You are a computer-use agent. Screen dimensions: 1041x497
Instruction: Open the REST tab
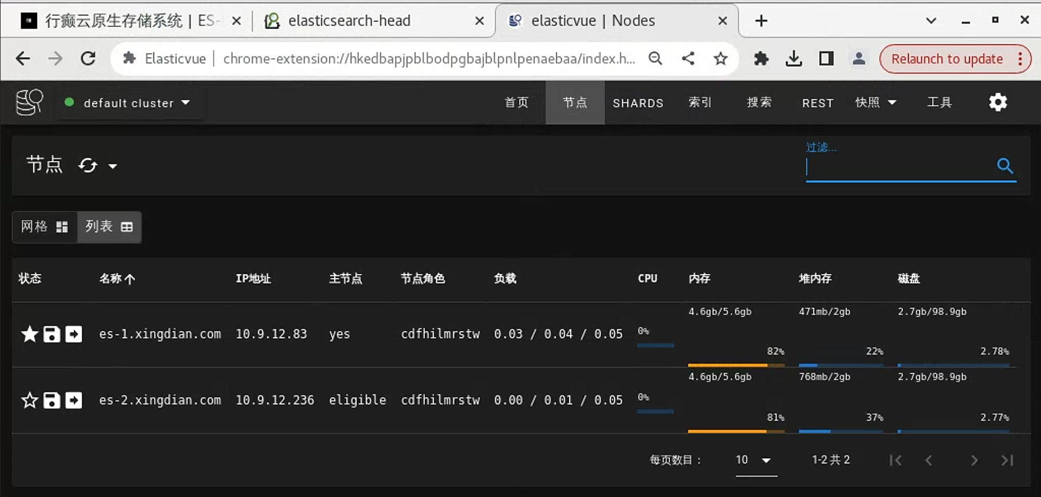point(817,103)
